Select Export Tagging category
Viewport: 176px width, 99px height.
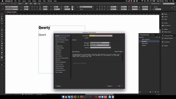click(x=59, y=72)
